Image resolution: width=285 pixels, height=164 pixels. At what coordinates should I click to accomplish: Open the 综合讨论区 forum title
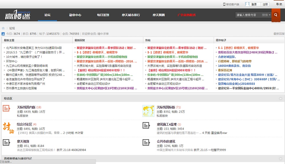click(x=24, y=124)
